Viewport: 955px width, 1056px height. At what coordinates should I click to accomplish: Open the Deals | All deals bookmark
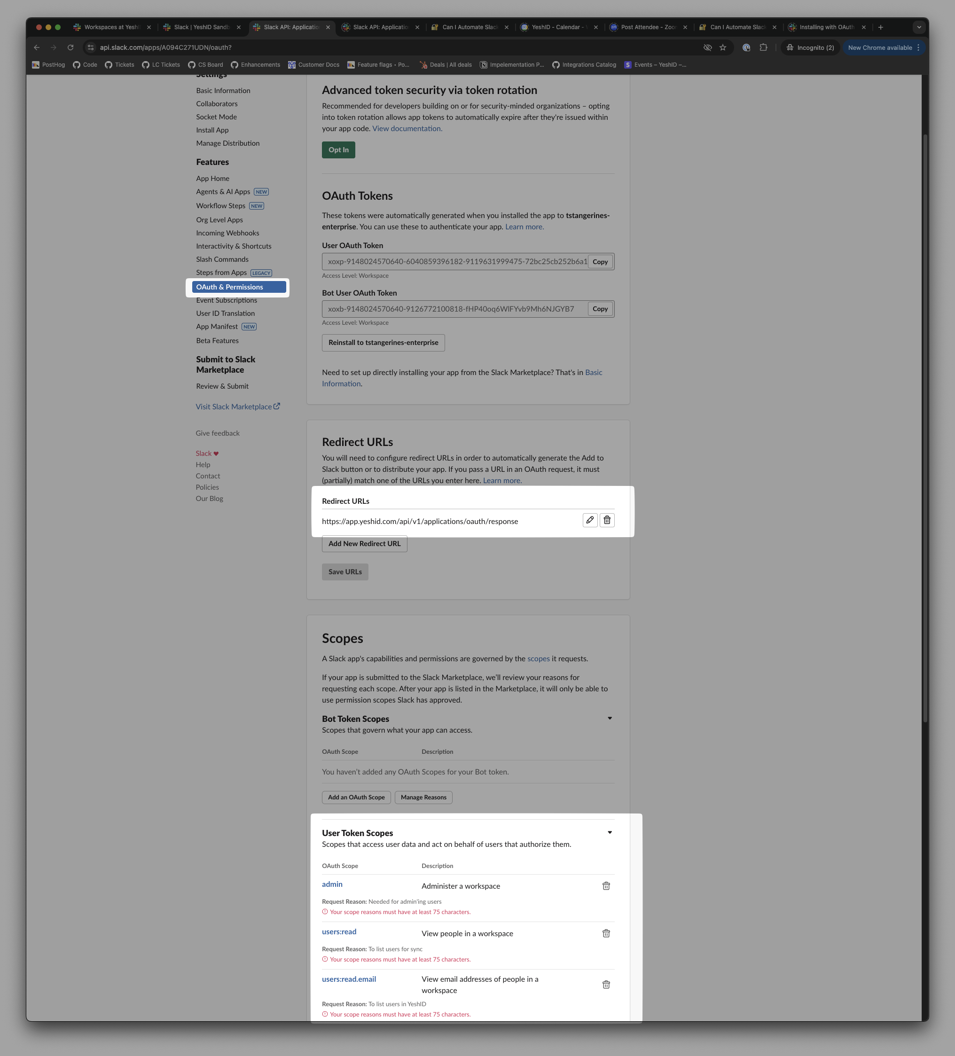coord(445,65)
